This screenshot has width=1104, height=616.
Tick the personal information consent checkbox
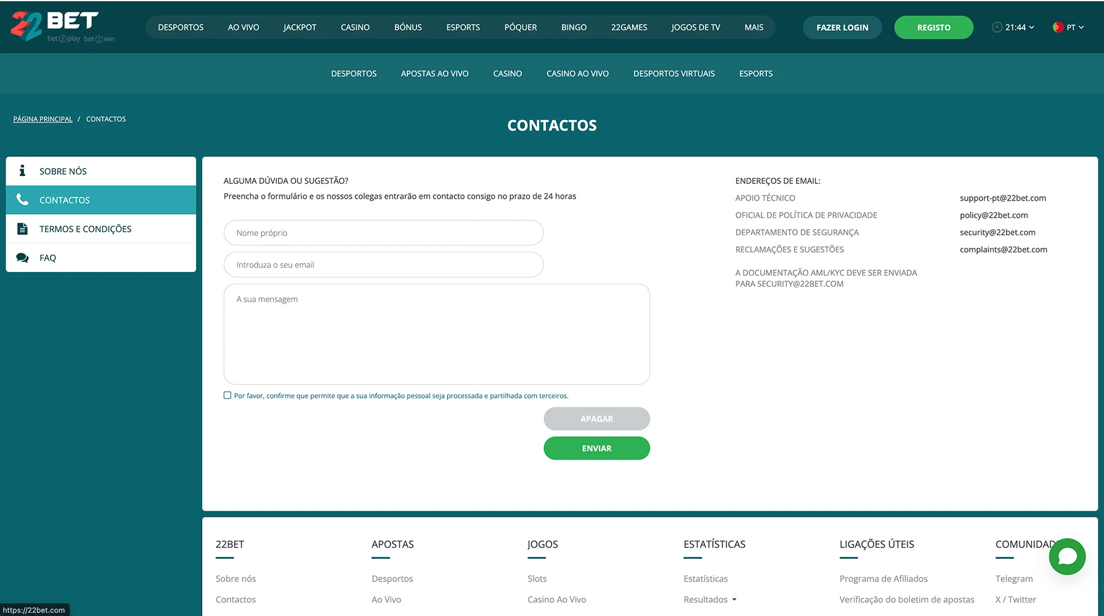point(227,396)
